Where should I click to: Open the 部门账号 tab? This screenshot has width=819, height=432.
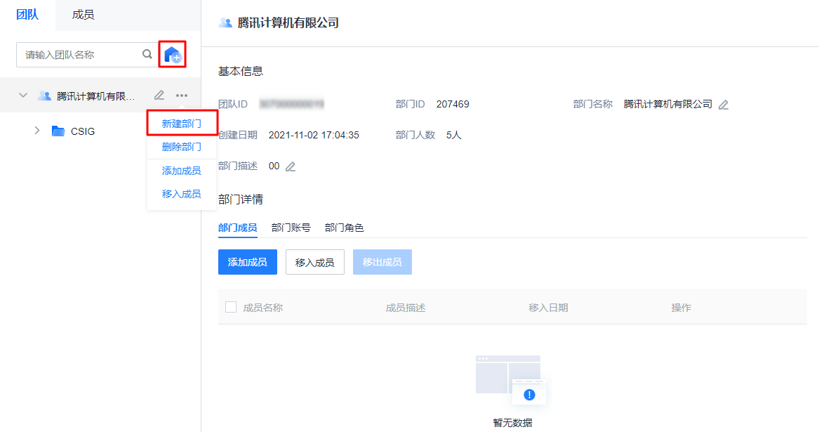point(291,228)
